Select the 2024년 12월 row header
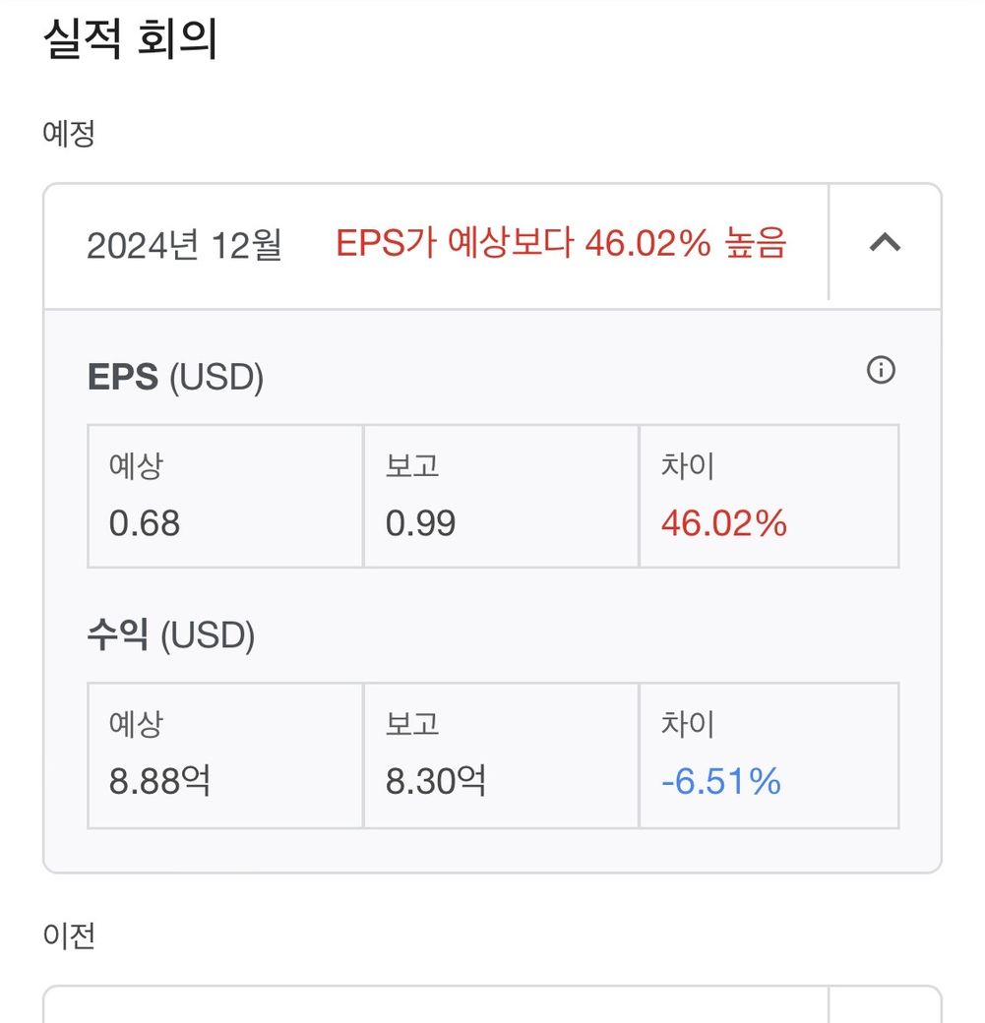 [x=184, y=245]
